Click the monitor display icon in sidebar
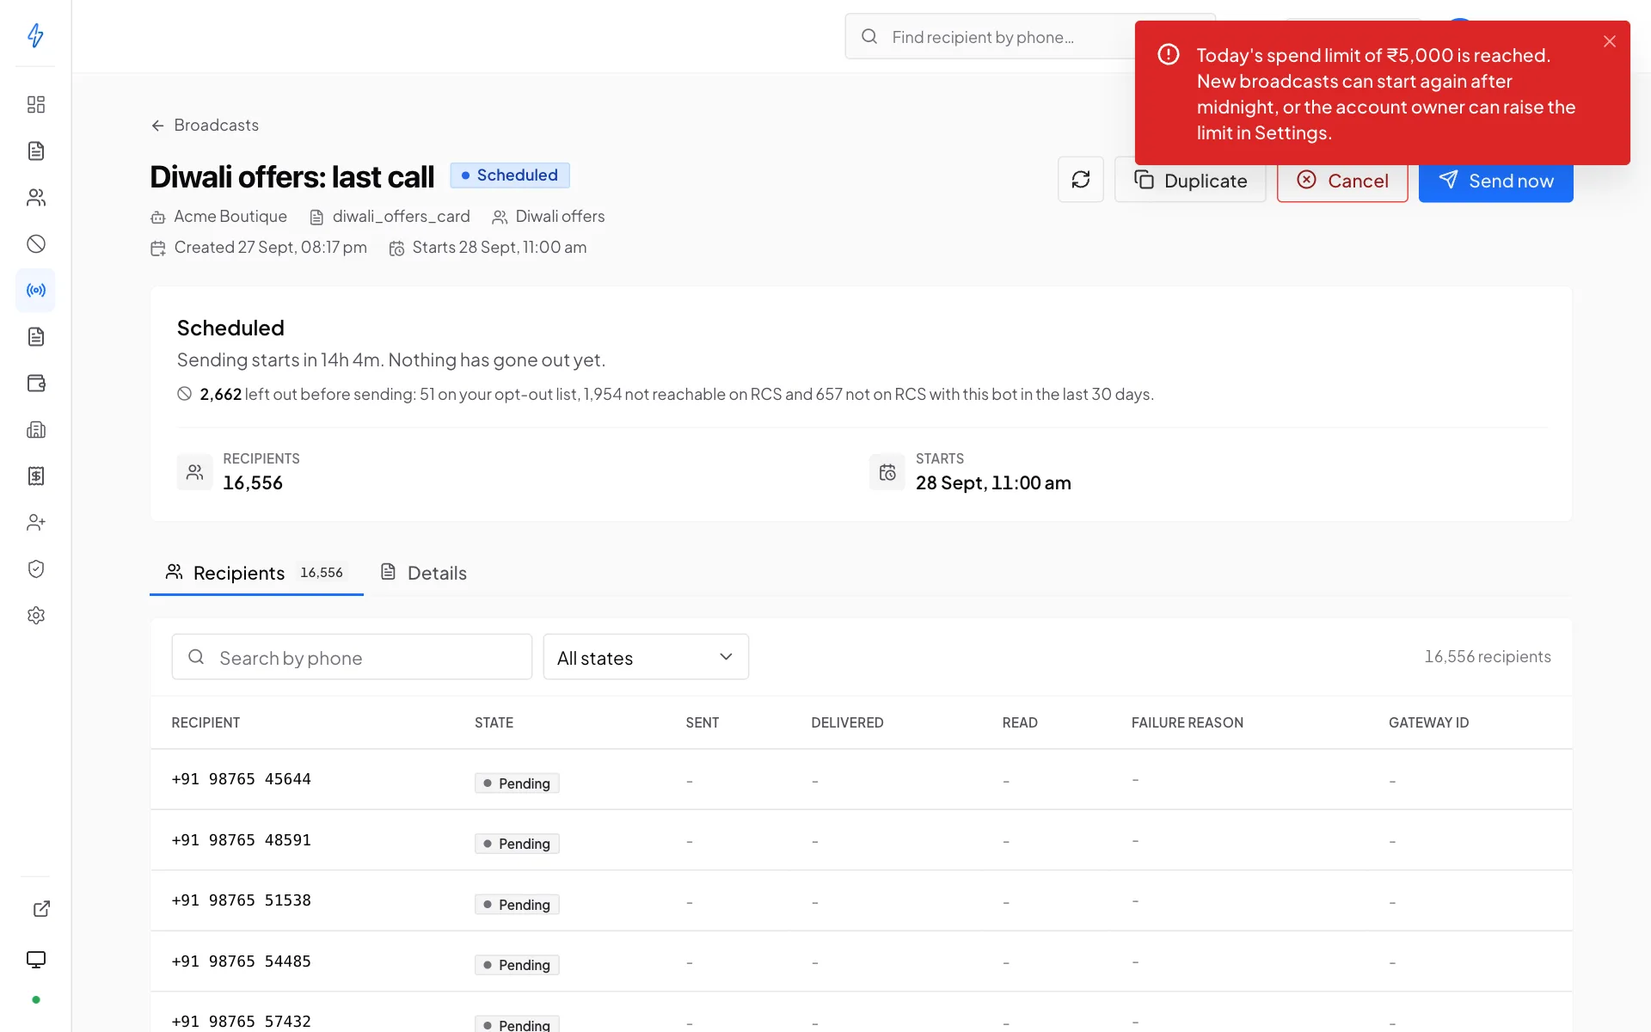This screenshot has width=1651, height=1032. (x=36, y=960)
